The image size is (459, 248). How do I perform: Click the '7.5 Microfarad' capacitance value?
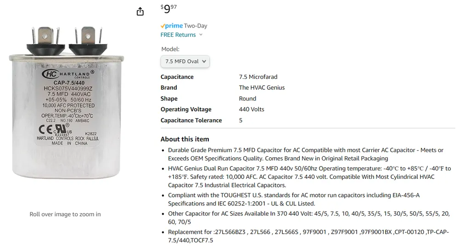click(258, 77)
